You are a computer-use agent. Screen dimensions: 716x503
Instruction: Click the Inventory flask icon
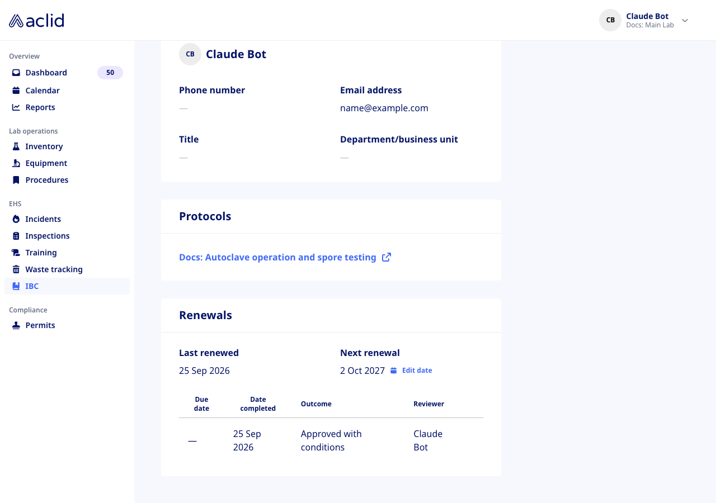16,146
